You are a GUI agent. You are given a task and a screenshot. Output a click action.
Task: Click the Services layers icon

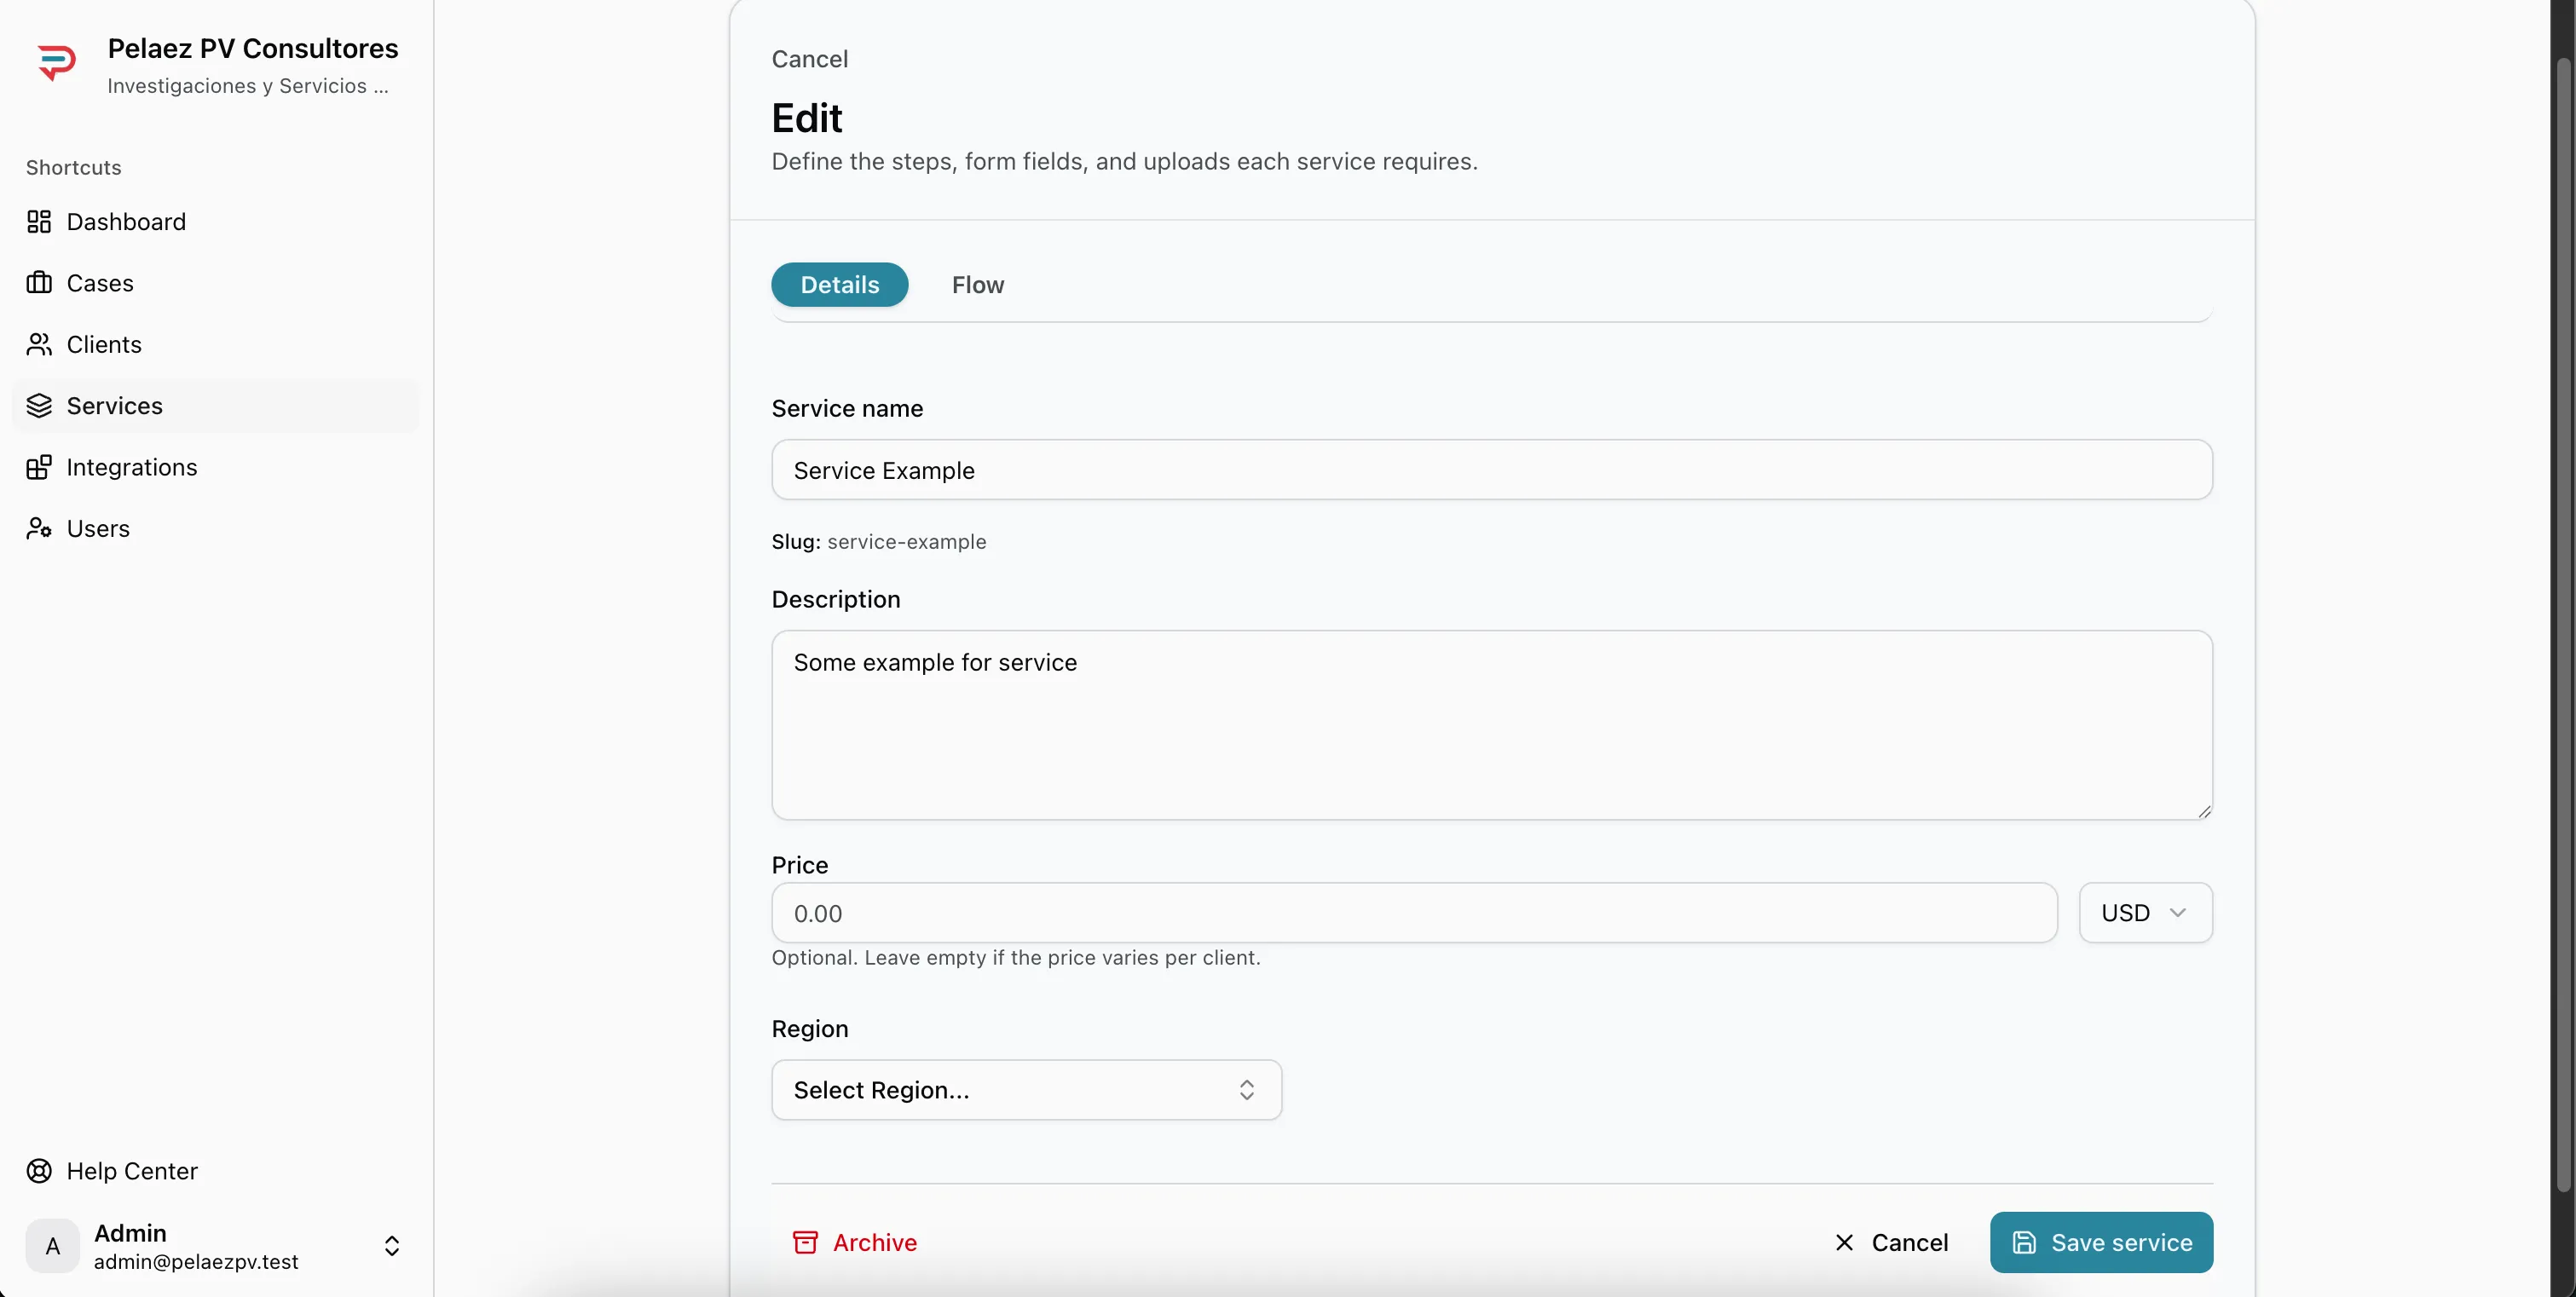[40, 406]
